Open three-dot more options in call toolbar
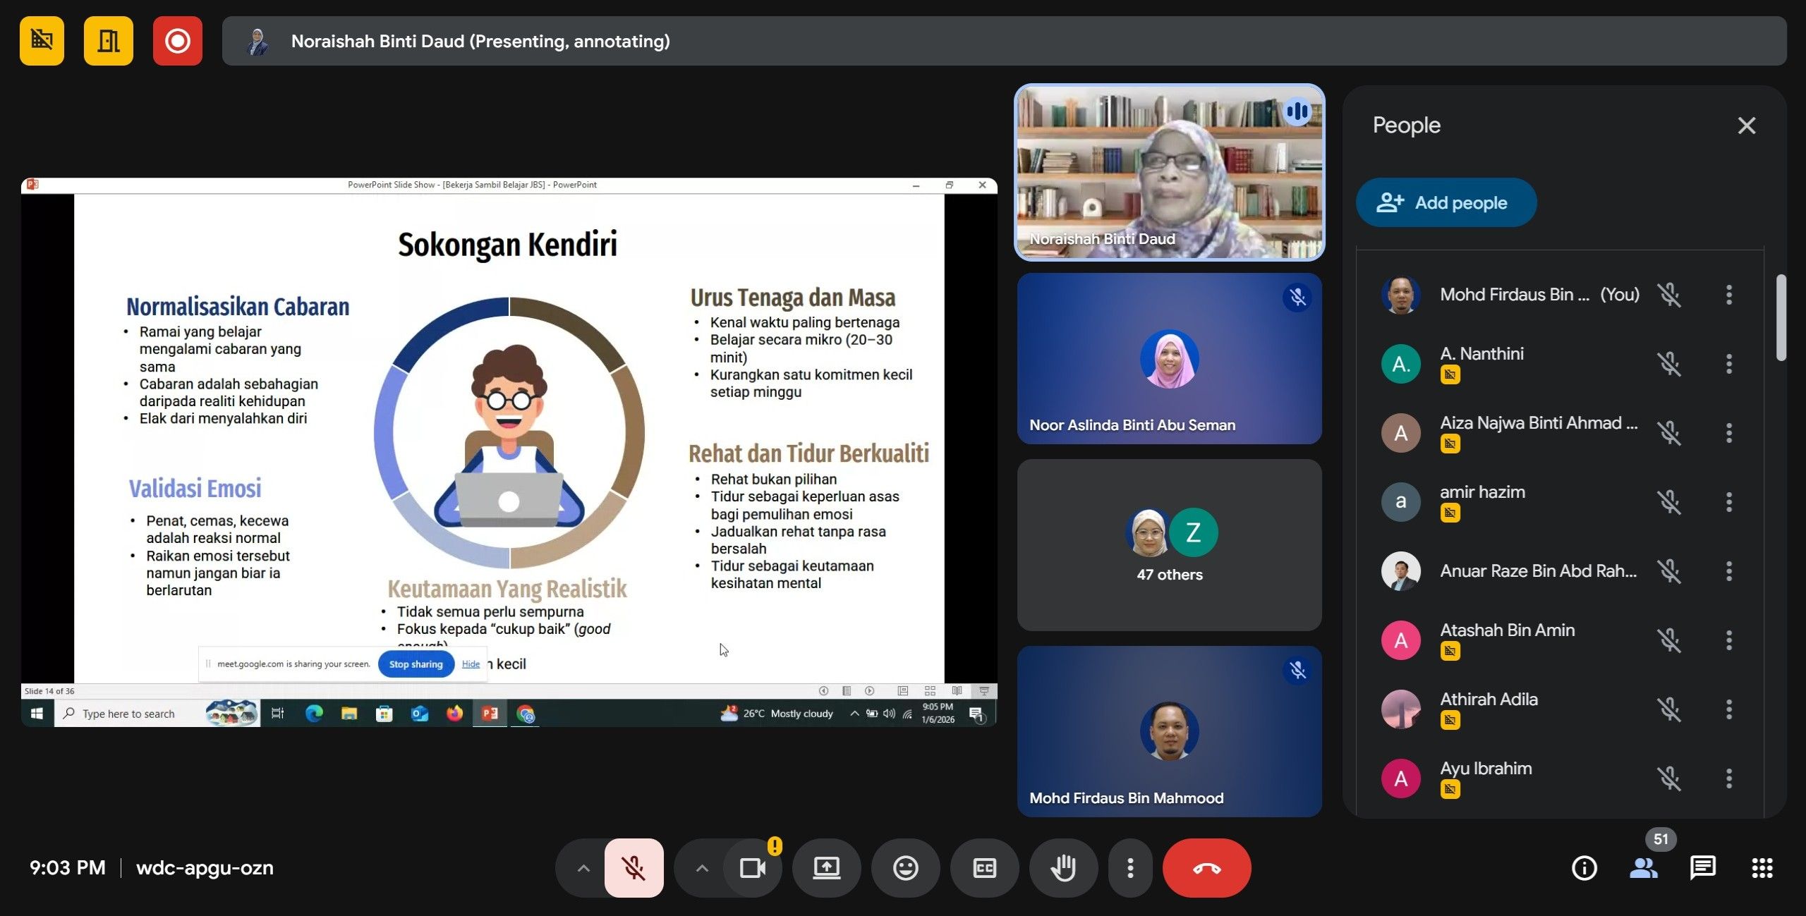 [1130, 868]
